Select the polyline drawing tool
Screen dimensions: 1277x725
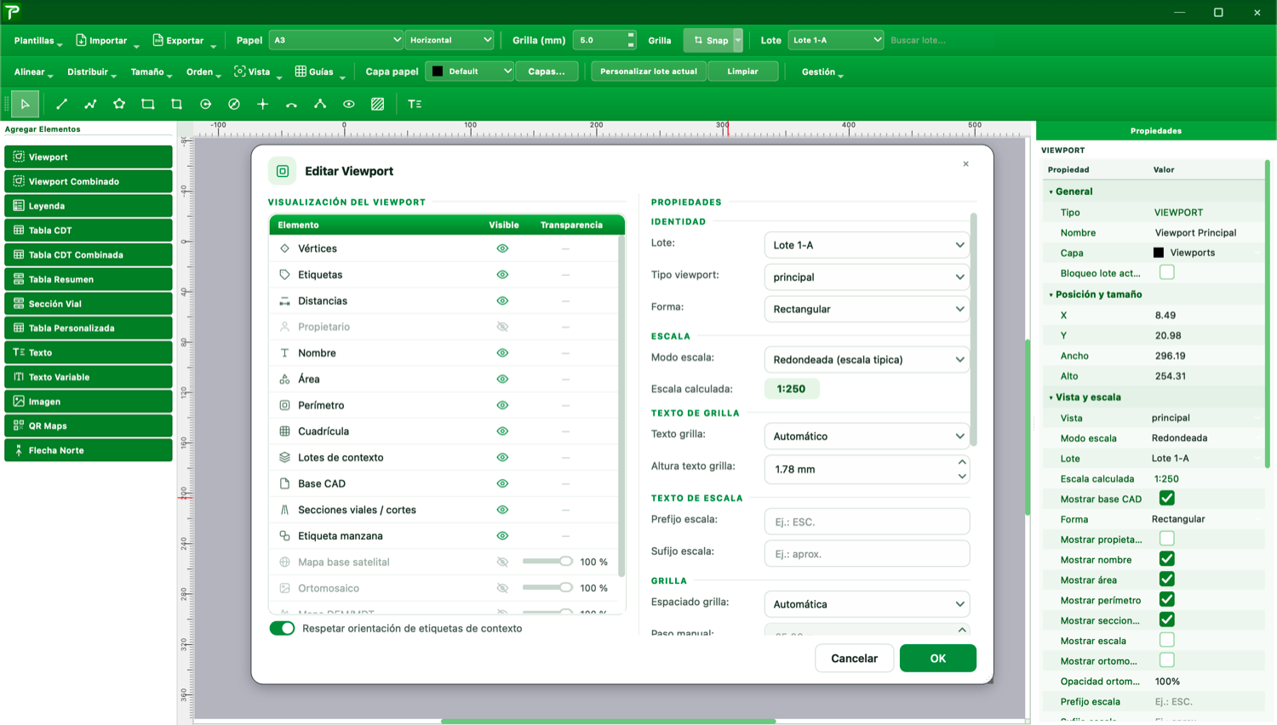coord(90,104)
